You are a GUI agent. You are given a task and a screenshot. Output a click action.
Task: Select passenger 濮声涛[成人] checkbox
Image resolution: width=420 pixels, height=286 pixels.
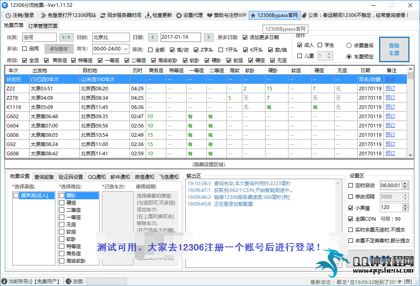pyautogui.click(x=16, y=196)
